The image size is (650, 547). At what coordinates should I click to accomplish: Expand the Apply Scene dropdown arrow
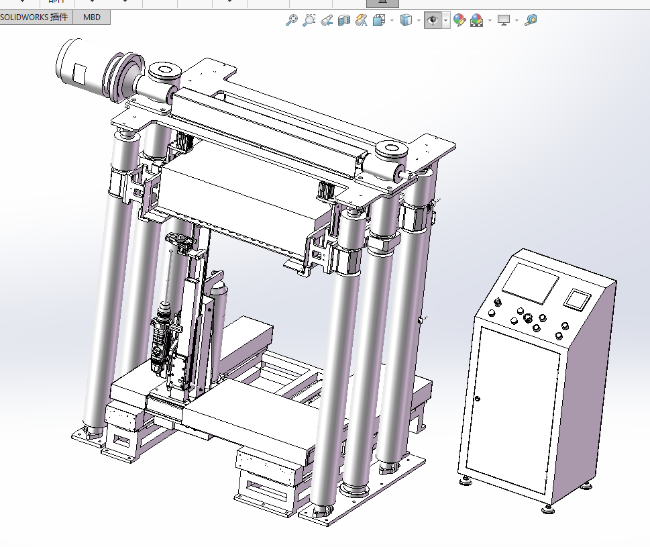[490, 20]
